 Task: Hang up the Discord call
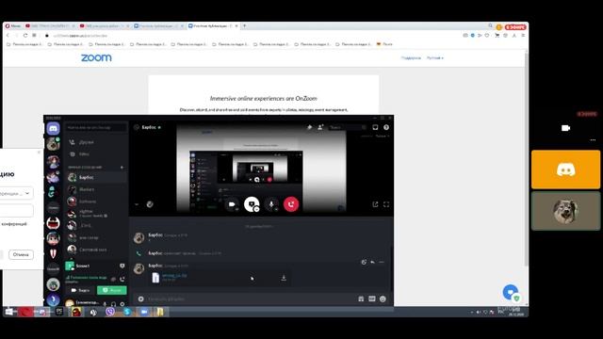(x=291, y=204)
